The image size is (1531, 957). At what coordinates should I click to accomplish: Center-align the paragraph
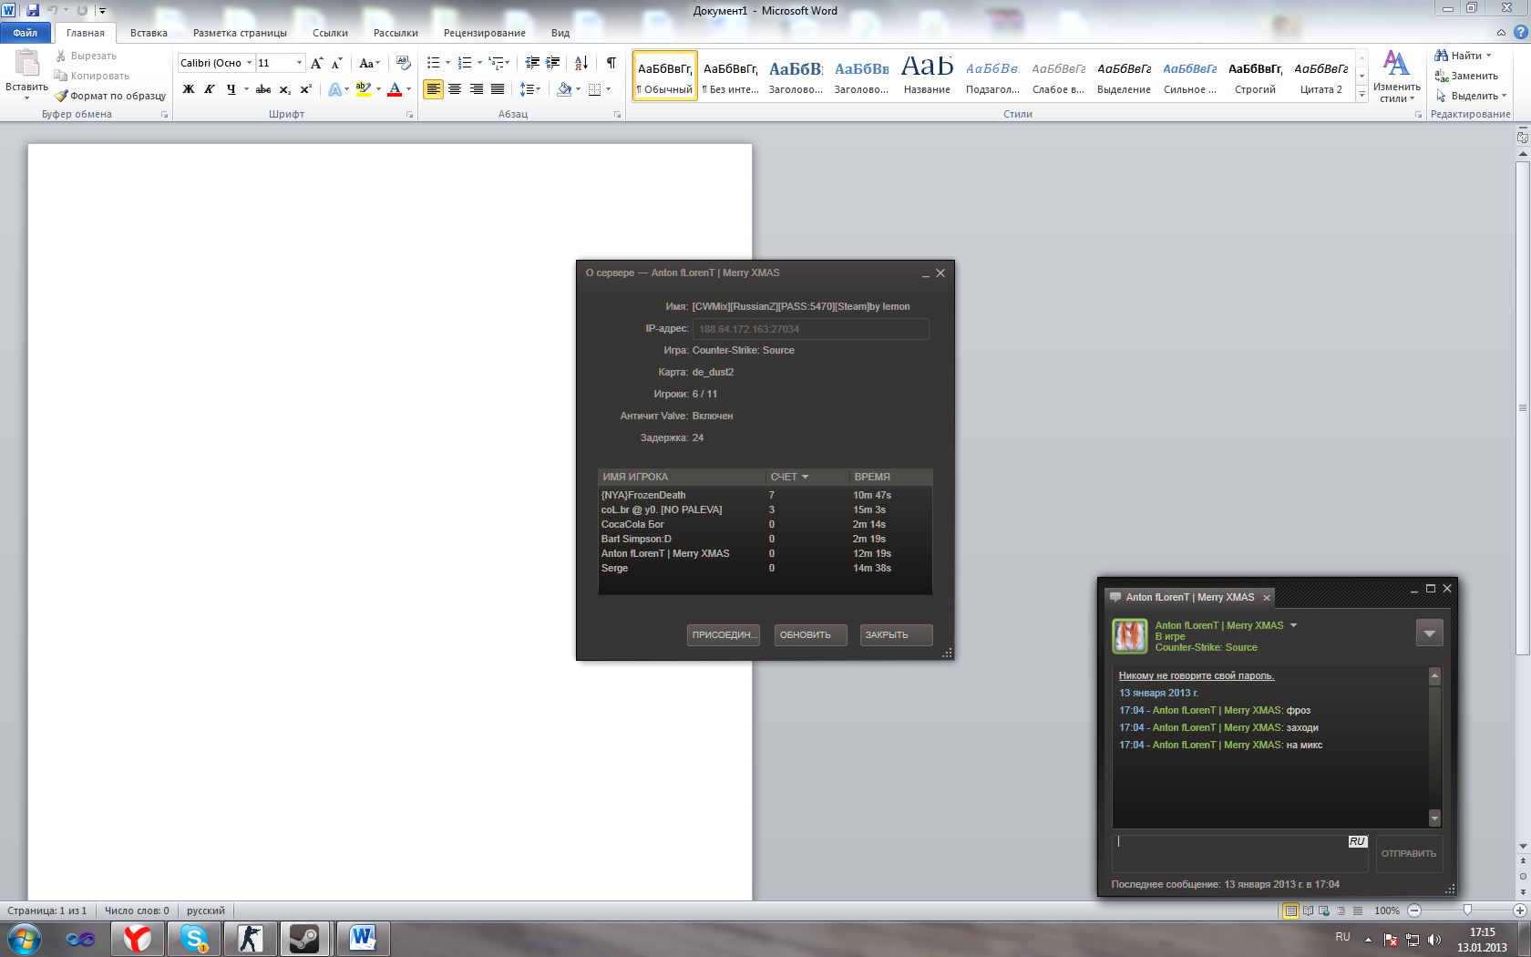tap(454, 89)
